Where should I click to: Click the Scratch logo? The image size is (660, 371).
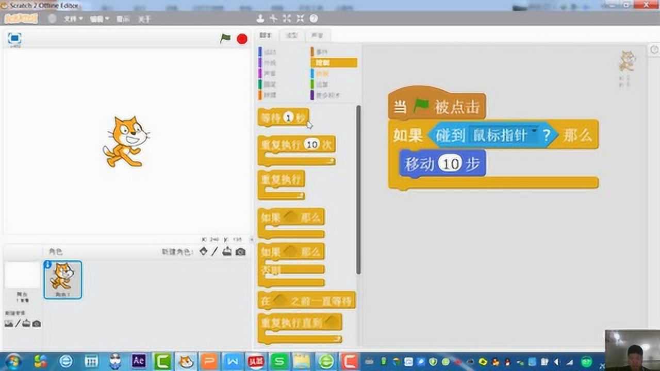click(22, 19)
